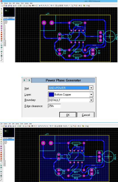Select the Ratsnest mode tool in top window
Viewport: 118px width, 182px height.
pos(1,21)
